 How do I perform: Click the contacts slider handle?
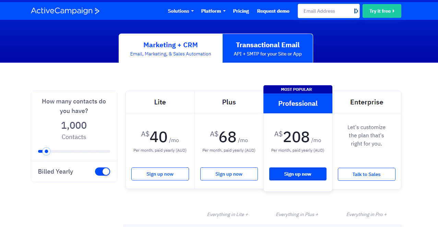coord(46,151)
